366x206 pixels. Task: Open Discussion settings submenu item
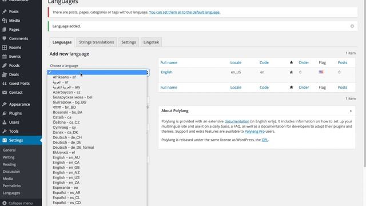coord(11,172)
